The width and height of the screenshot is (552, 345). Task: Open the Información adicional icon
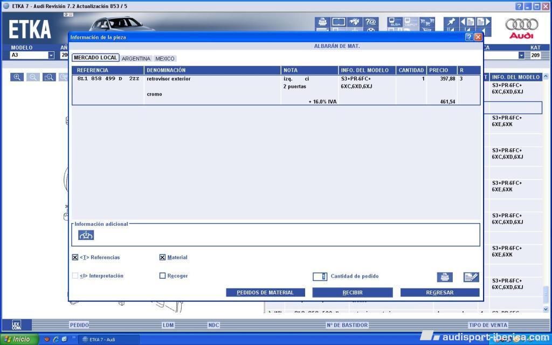86,235
